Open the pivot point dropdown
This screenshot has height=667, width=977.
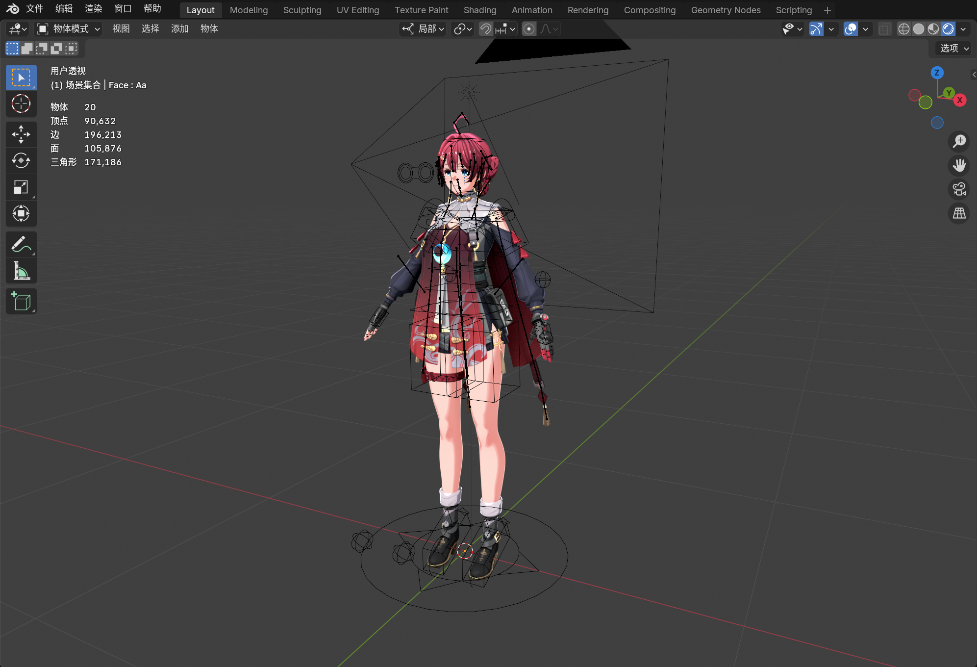pos(462,29)
